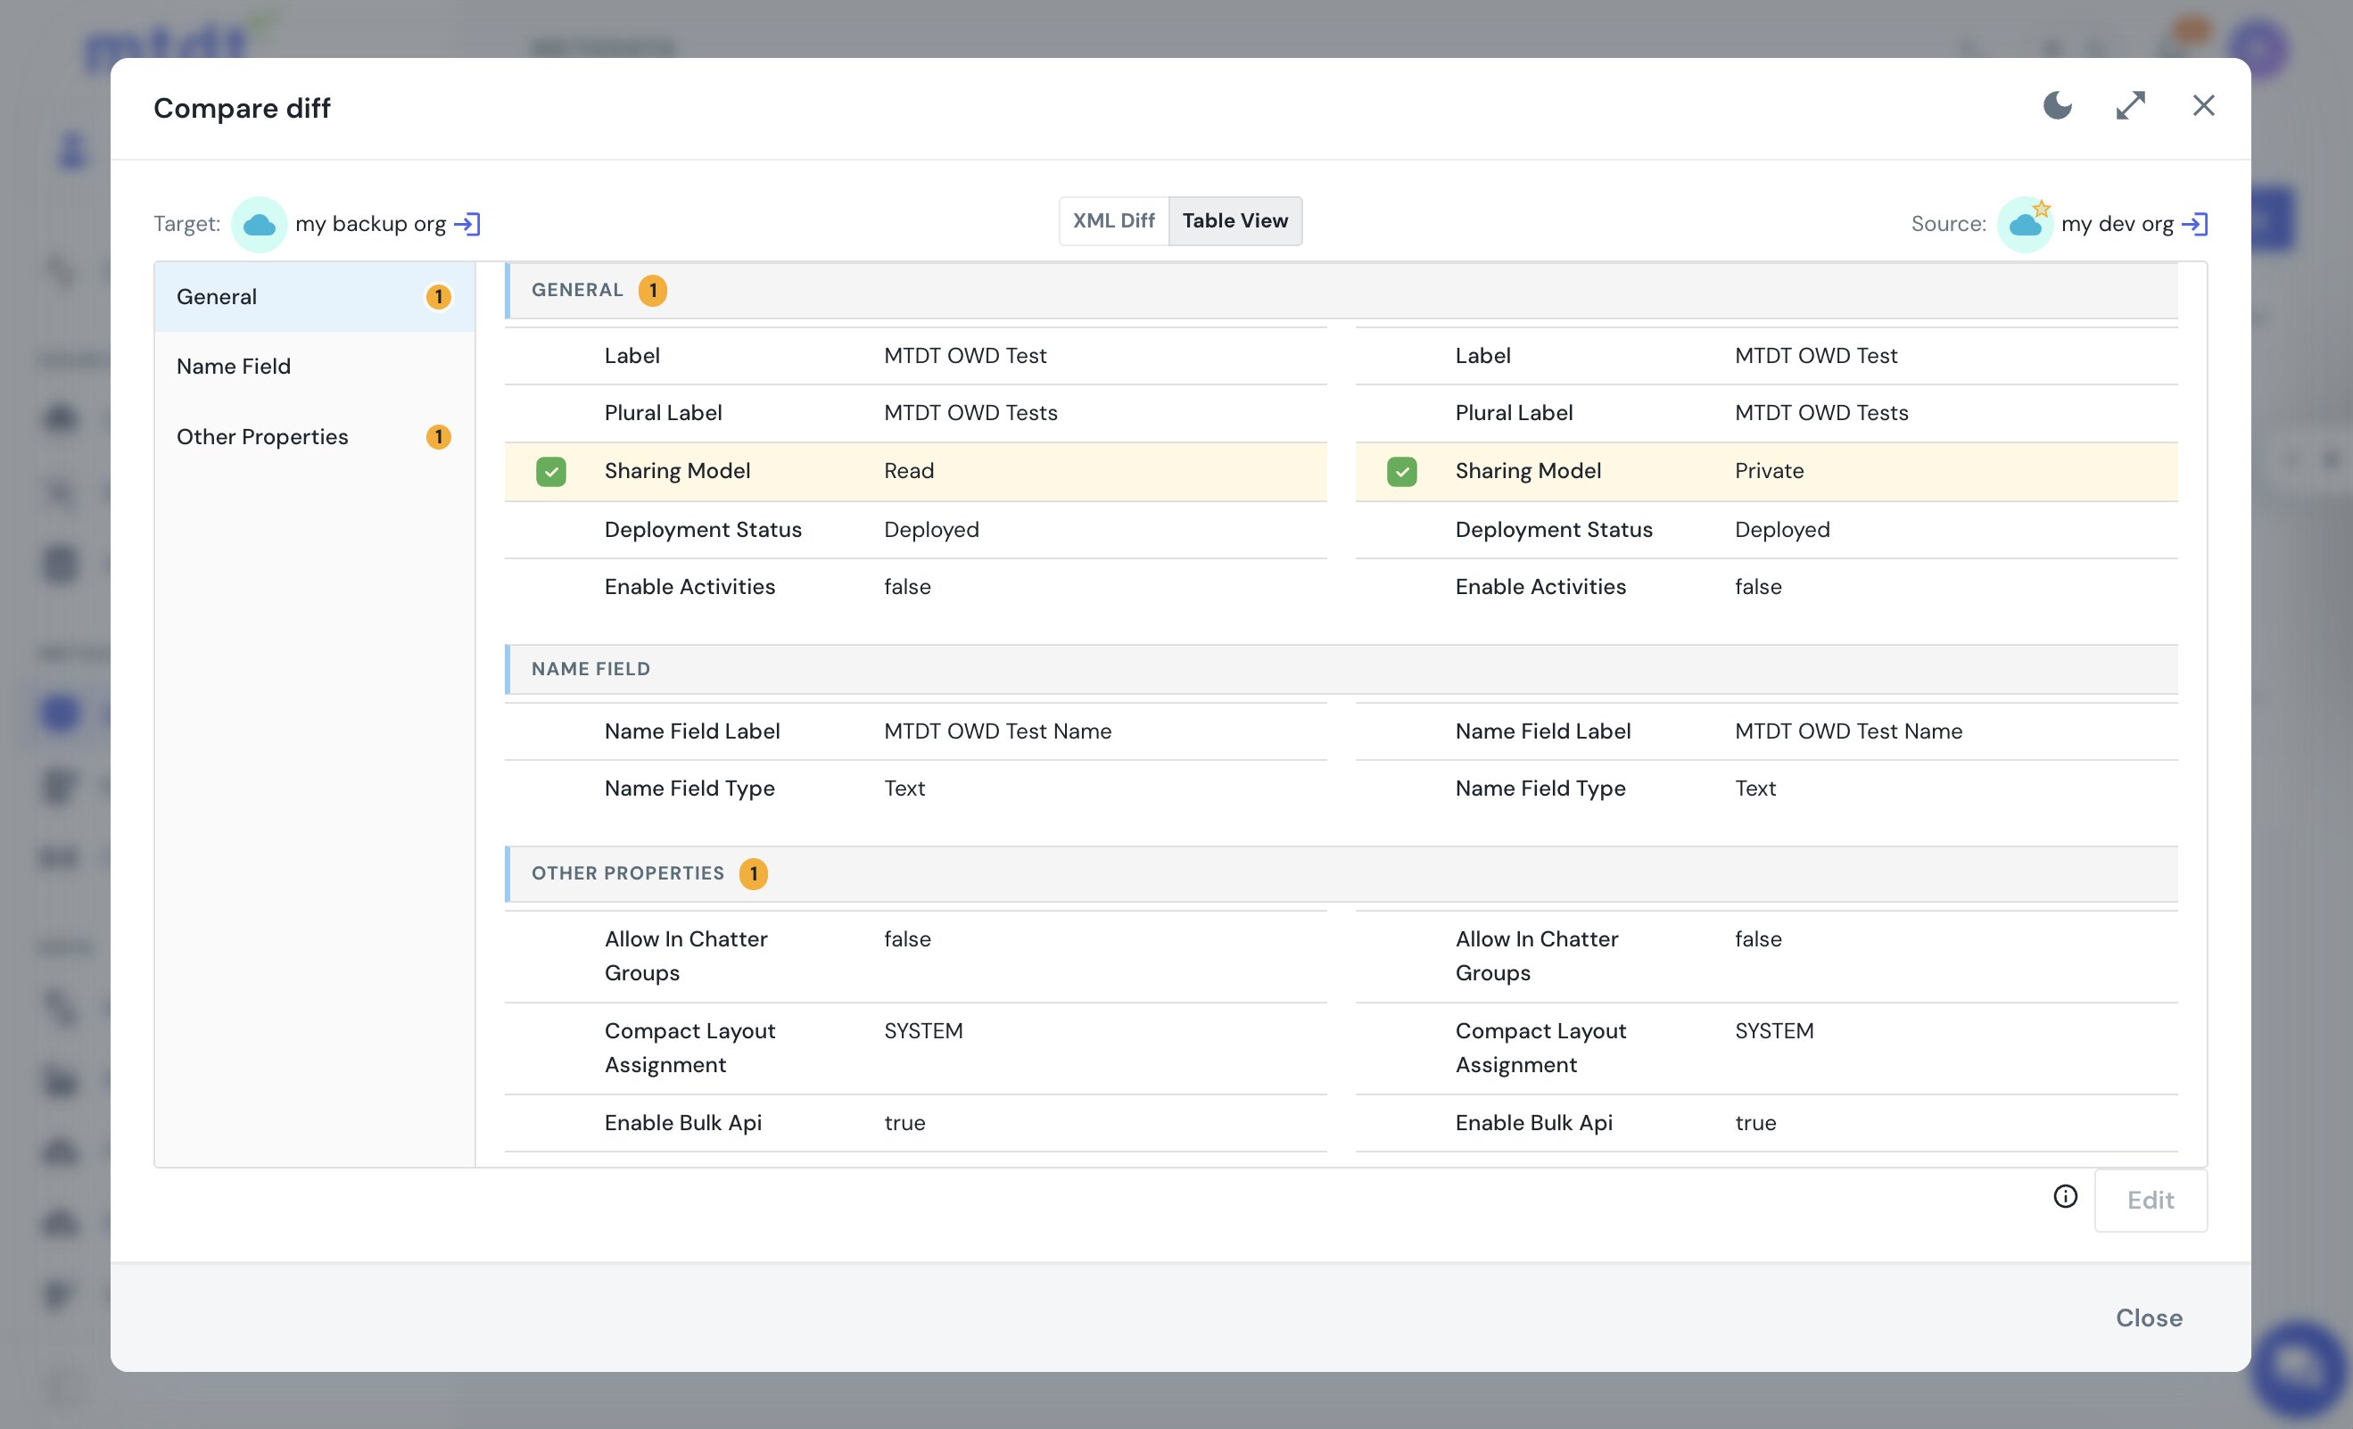Image resolution: width=2353 pixels, height=1429 pixels.
Task: Click the 'my dev org' source name
Action: tap(2118, 224)
